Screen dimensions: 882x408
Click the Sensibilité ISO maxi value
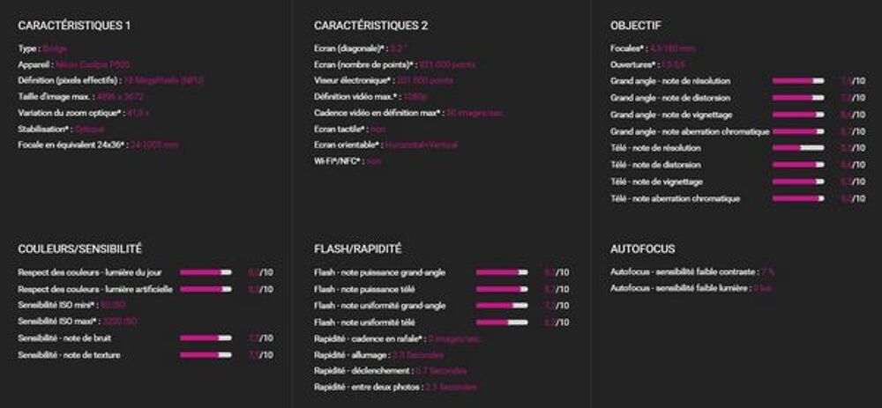pyautogui.click(x=119, y=322)
